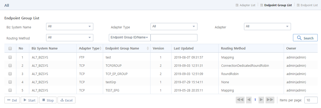
Task: Jump to the last page
Action: (x=270, y=100)
